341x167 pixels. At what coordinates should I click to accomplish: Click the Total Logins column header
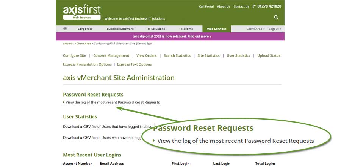[x=265, y=164]
